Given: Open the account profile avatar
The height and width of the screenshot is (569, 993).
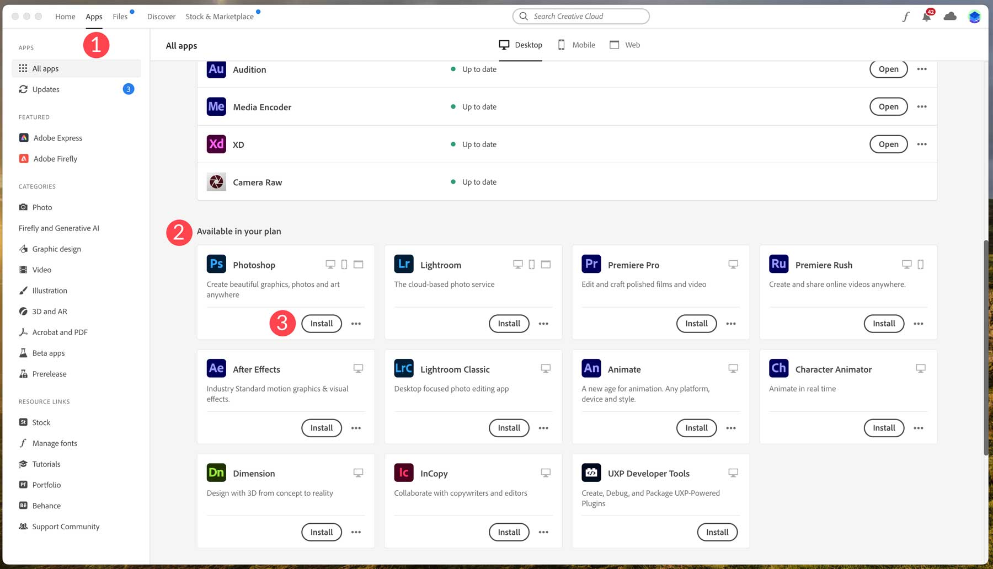Looking at the screenshot, I should pos(974,17).
